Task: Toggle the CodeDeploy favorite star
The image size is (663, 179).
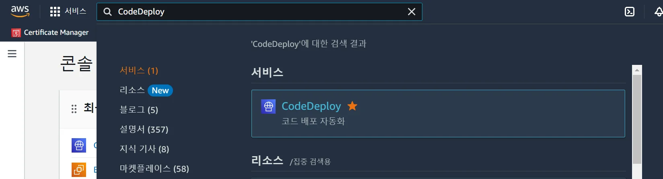Action: point(352,106)
